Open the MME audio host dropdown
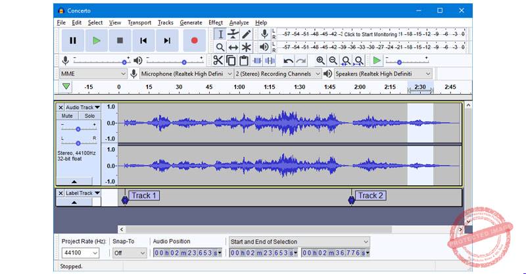Image resolution: width=526 pixels, height=274 pixels. pos(93,74)
